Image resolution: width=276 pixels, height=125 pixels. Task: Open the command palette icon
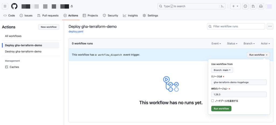222,6
